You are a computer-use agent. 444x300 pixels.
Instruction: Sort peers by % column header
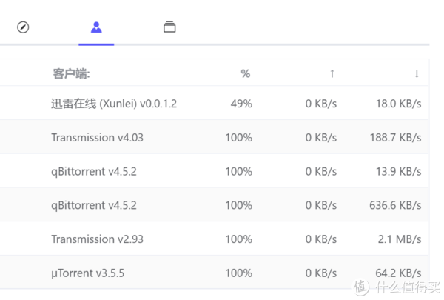(x=246, y=73)
